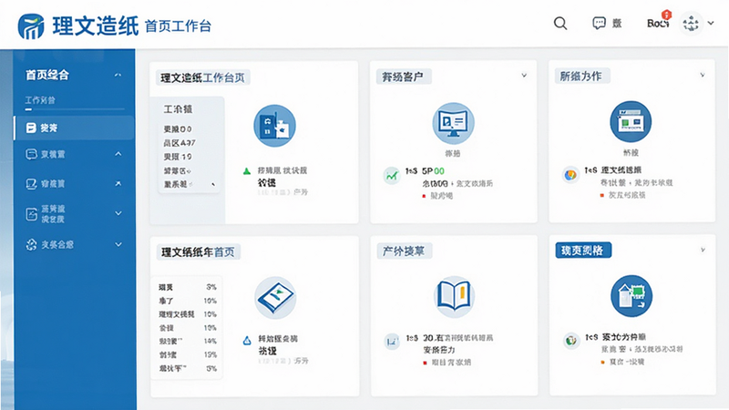Click the last sidebar item's cycle icon
729x410 pixels.
[31, 244]
